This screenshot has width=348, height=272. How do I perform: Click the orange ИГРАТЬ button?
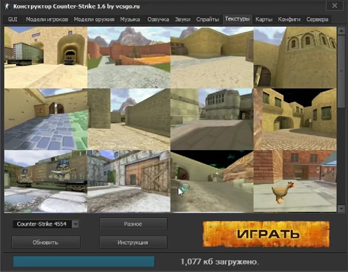point(266,234)
